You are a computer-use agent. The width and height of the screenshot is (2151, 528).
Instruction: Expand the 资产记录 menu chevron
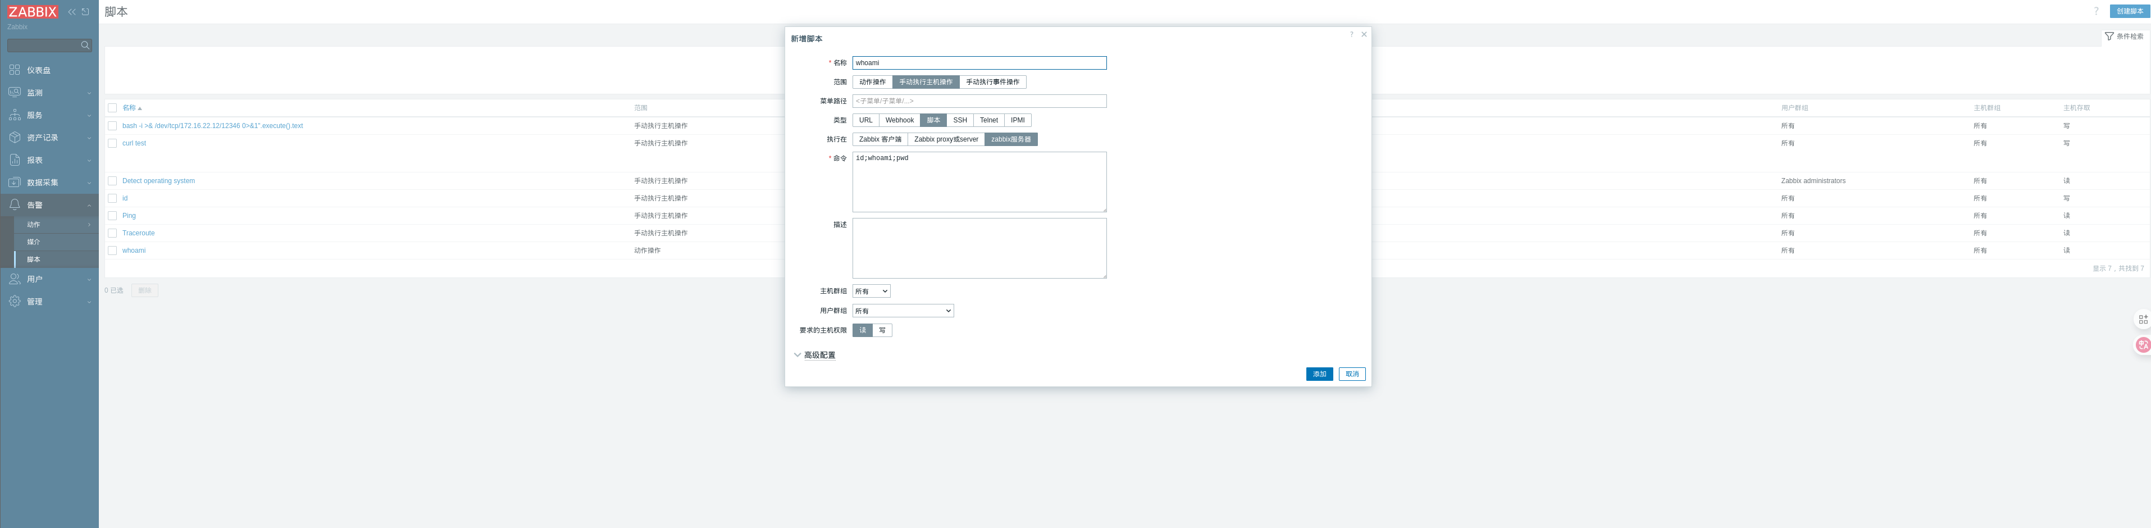pos(89,138)
